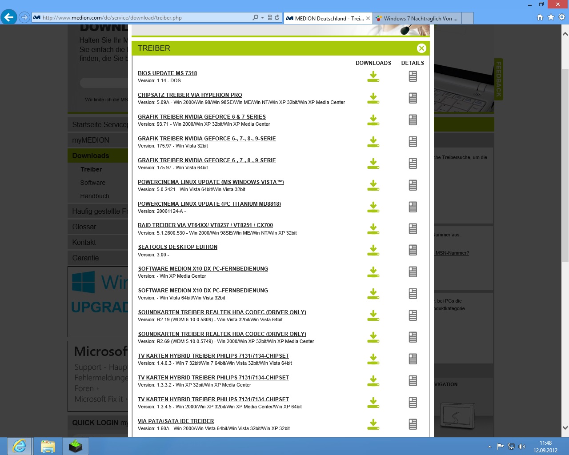Open details for BIOS Update MS 7318

[413, 77]
